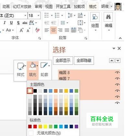Viewport: 126px width, 136px height.
Task: Increase font size with large A
Action: pyautogui.click(x=21, y=30)
